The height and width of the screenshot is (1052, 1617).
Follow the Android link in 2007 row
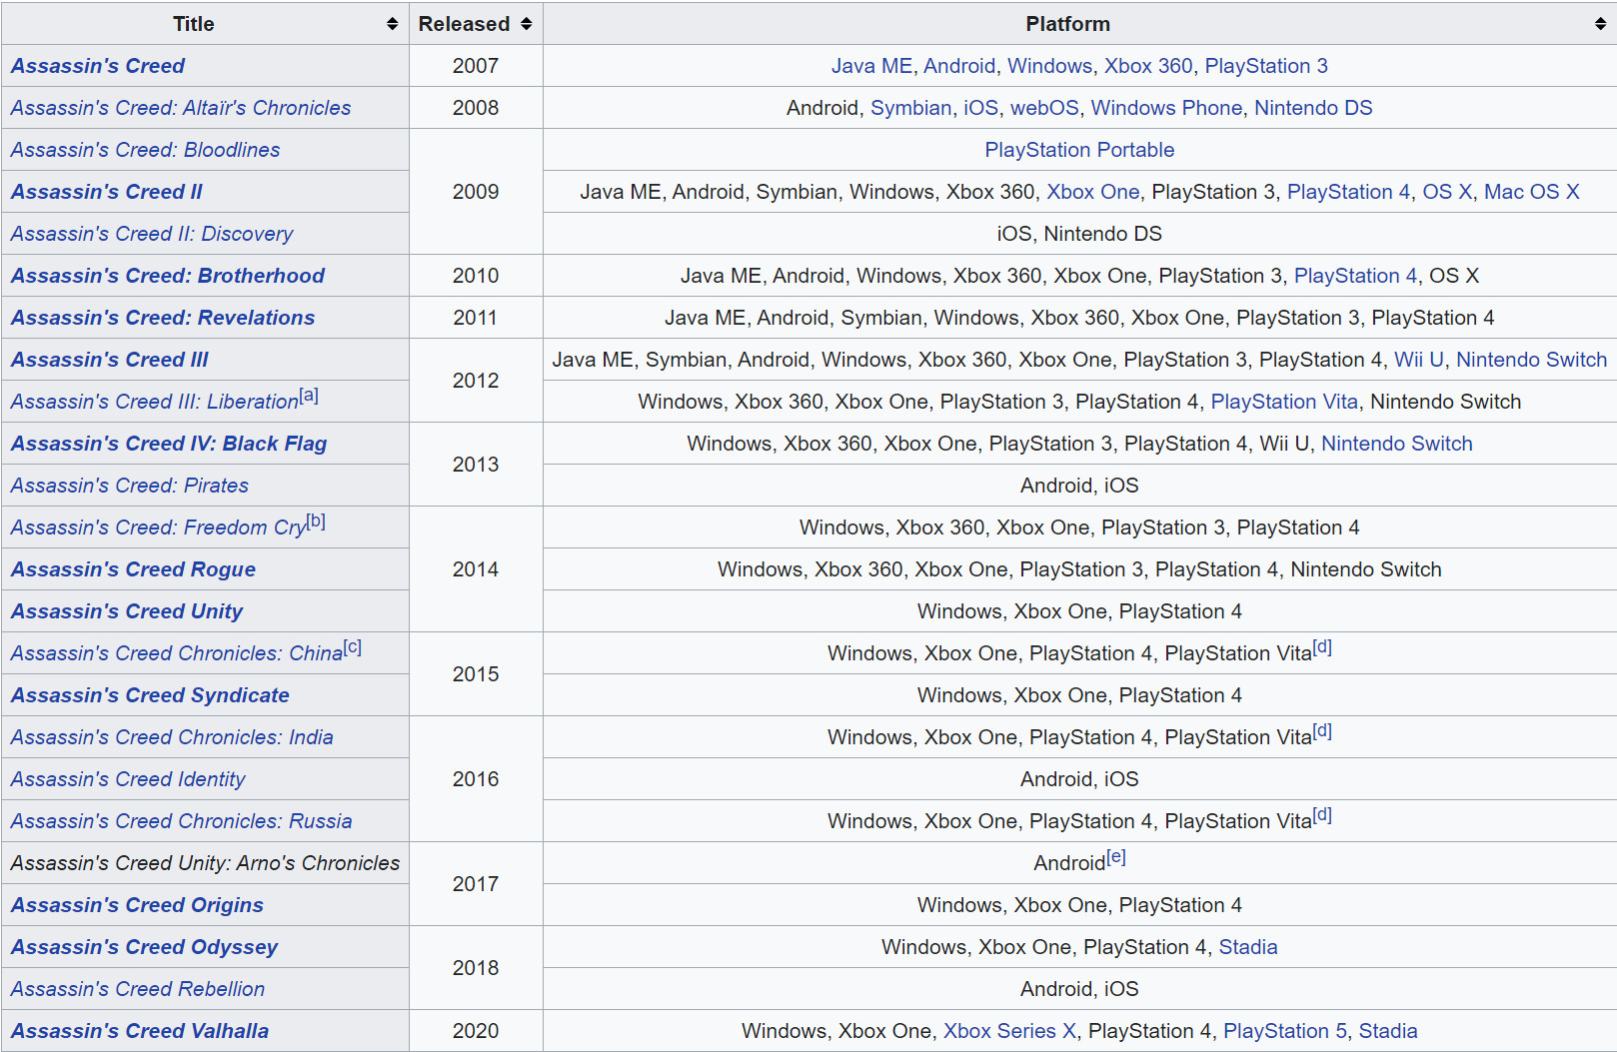959,66
